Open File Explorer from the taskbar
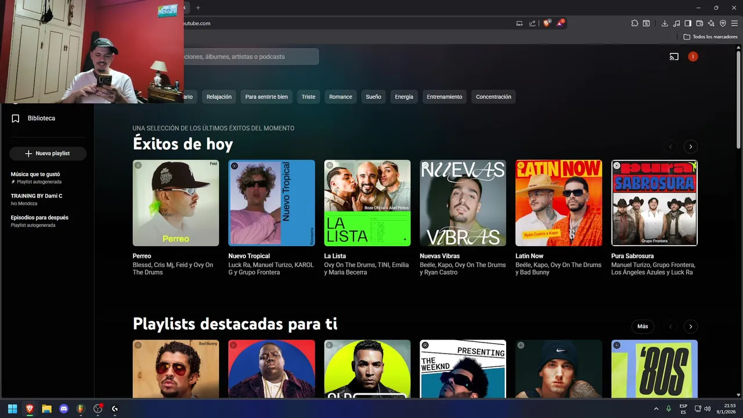 [x=46, y=409]
